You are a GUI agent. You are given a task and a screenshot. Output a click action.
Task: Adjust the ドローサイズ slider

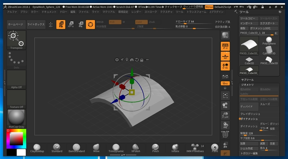[x=194, y=22]
